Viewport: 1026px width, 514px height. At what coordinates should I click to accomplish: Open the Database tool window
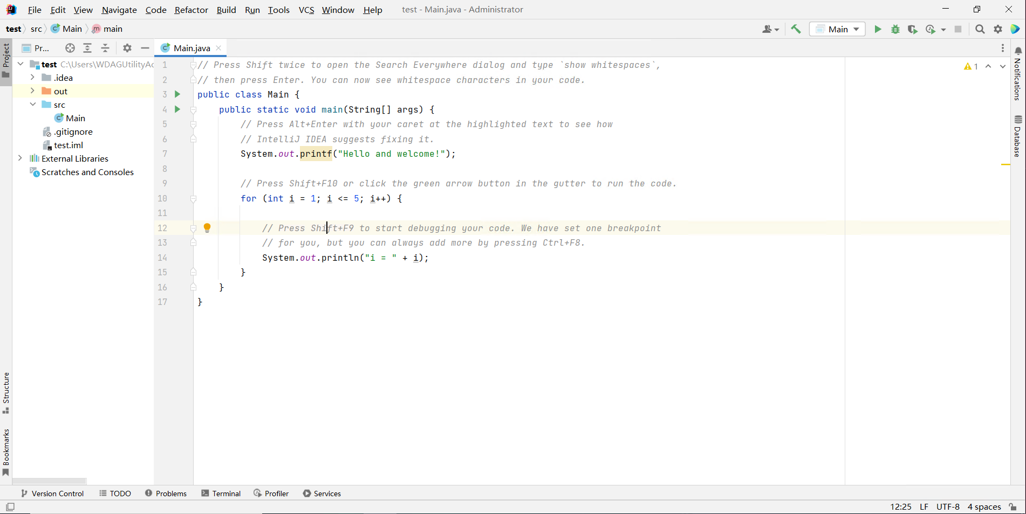pos(1018,136)
